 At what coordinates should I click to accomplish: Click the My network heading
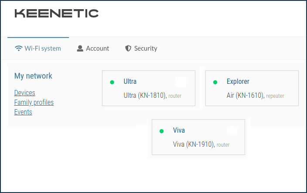(33, 76)
